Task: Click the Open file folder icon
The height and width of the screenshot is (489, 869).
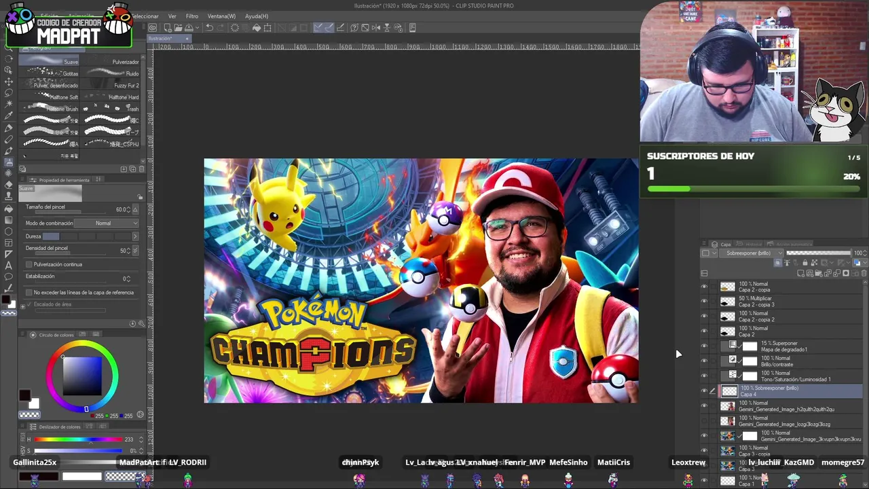Action: tap(177, 28)
